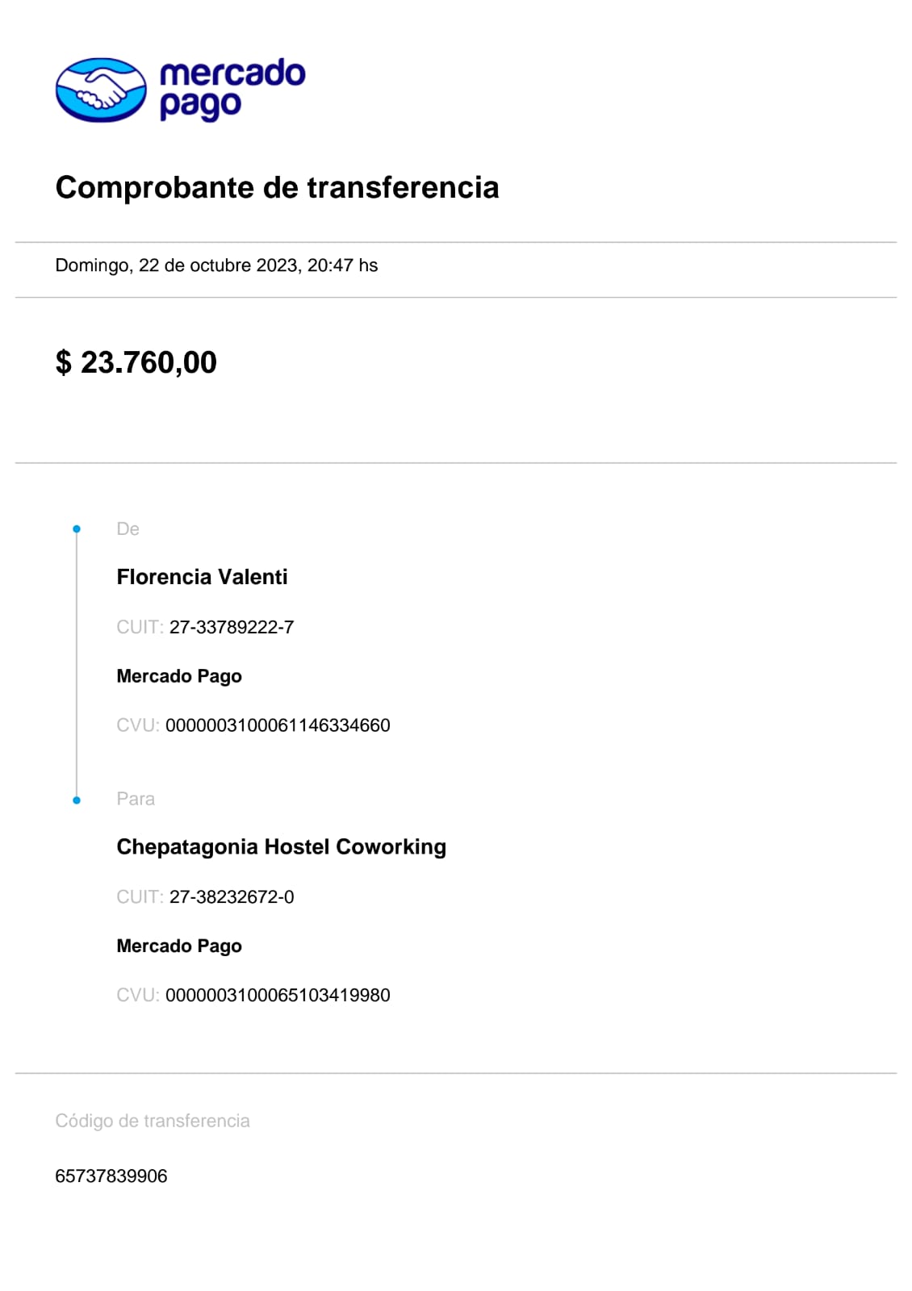912x1291 pixels.
Task: Click the "De" section label
Action: click(128, 529)
